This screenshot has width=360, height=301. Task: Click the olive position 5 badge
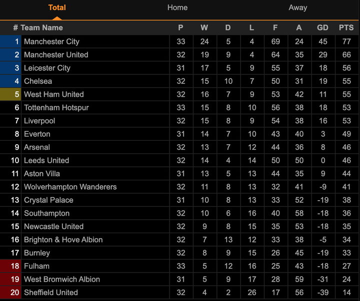tap(10, 94)
